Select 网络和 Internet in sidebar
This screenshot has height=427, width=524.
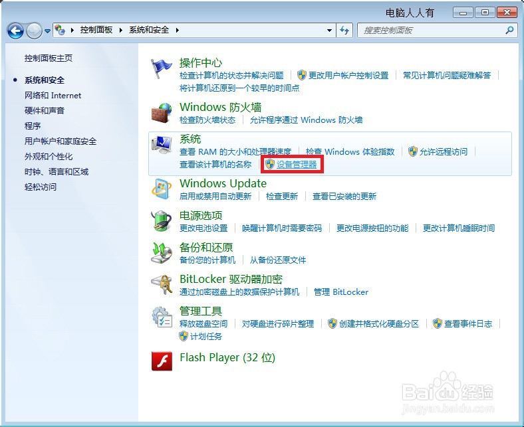click(x=53, y=96)
